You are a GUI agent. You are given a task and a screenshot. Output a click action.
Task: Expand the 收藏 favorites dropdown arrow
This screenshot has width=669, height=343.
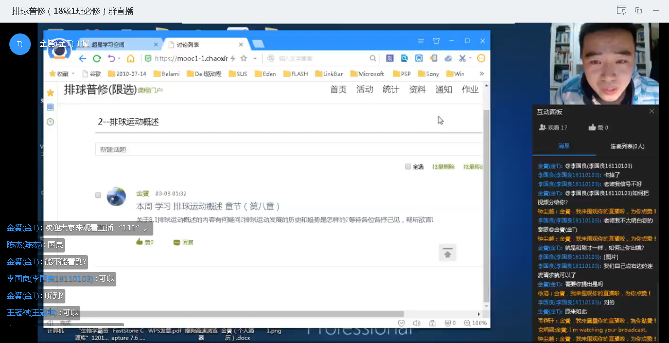73,74
